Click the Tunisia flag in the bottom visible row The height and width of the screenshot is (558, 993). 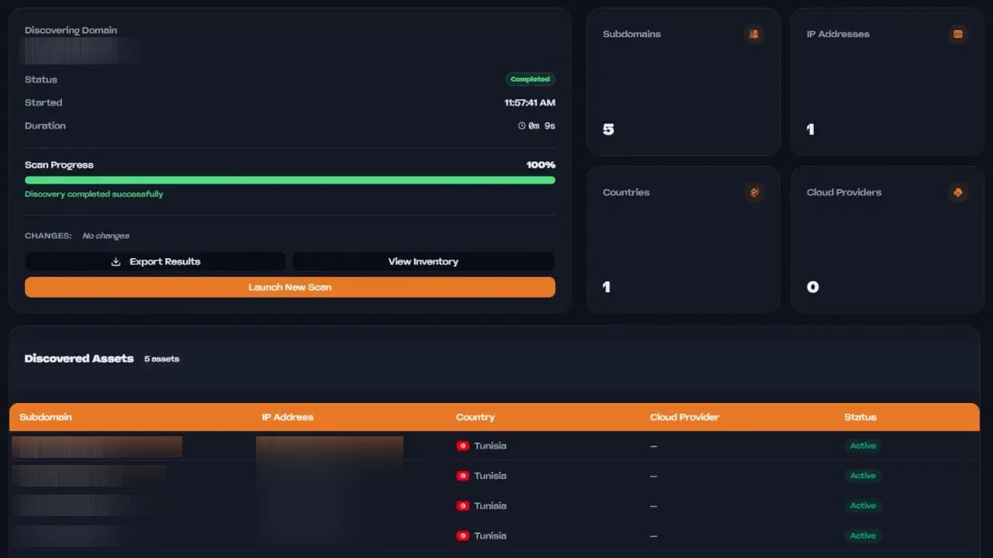[462, 536]
